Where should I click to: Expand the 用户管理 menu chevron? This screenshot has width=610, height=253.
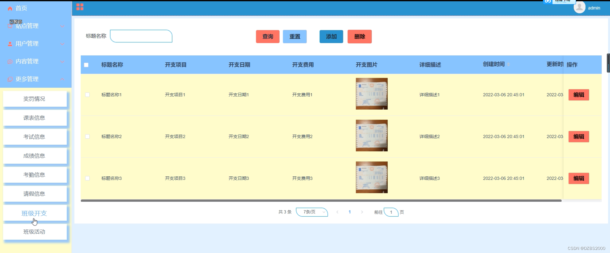click(x=62, y=44)
